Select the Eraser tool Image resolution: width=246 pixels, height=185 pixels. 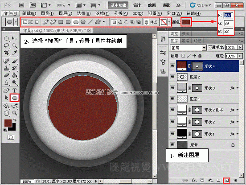pos(6,75)
